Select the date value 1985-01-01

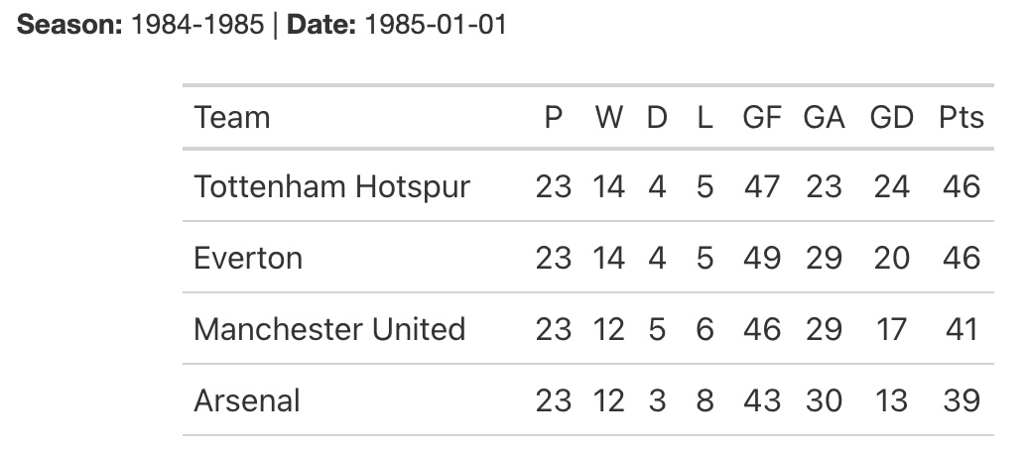[x=436, y=25]
